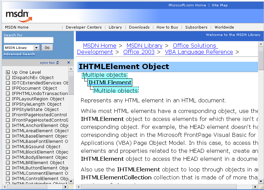Open the MSDN Library search scope dropdown
Screen dimensions: 264x190
coord(36,48)
